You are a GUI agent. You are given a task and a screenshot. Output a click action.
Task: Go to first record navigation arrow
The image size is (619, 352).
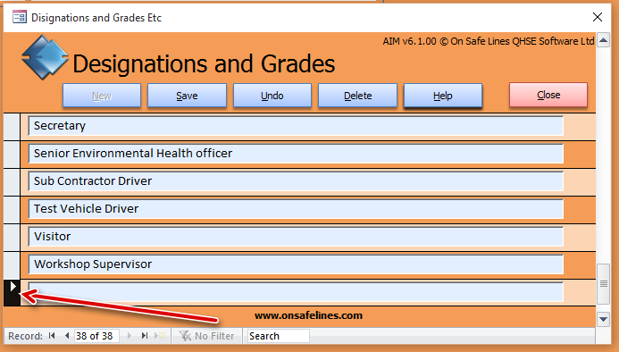click(x=52, y=336)
